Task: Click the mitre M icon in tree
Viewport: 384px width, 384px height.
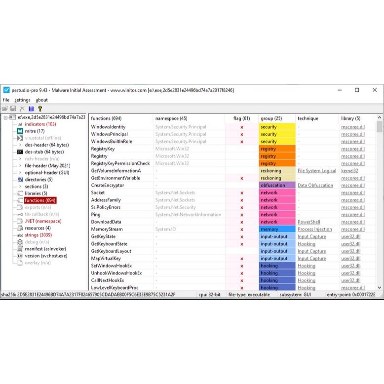Action: [x=20, y=131]
